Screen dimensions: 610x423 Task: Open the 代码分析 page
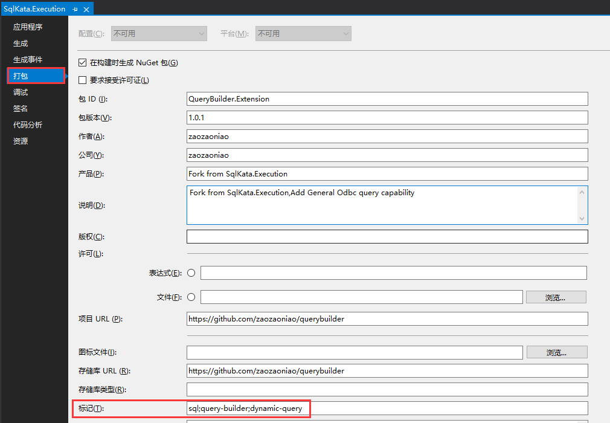click(28, 125)
